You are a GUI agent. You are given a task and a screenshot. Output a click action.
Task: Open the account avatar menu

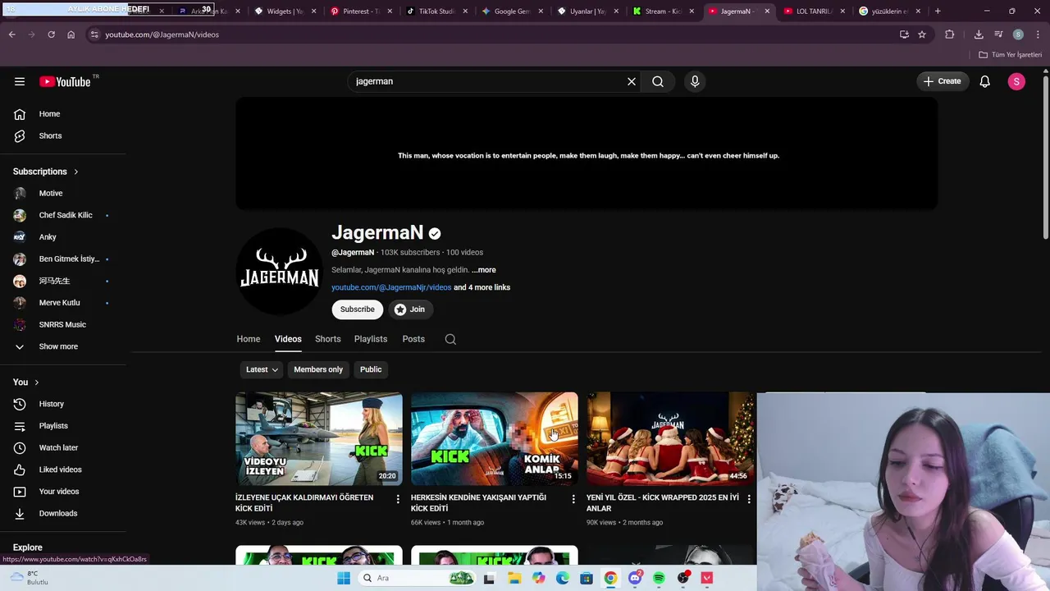[1016, 81]
